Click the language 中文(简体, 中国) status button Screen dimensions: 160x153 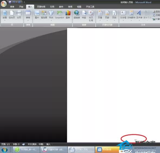pos(36,144)
